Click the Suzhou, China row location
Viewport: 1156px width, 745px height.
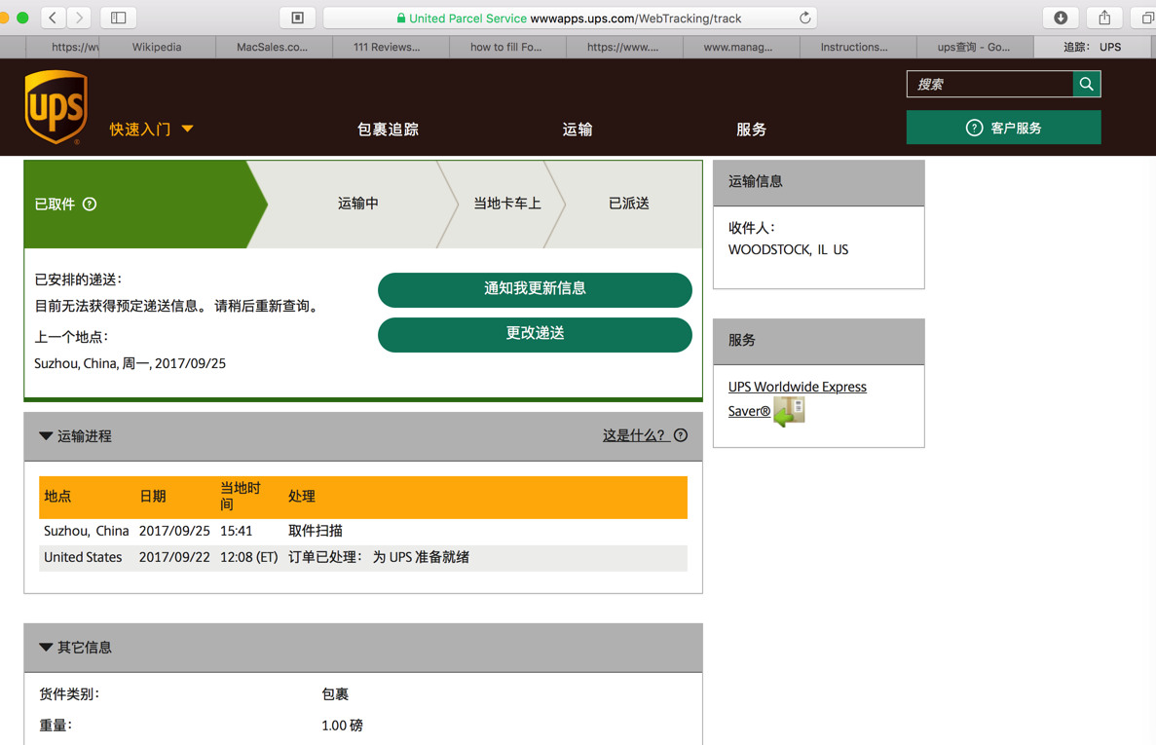[x=87, y=531]
